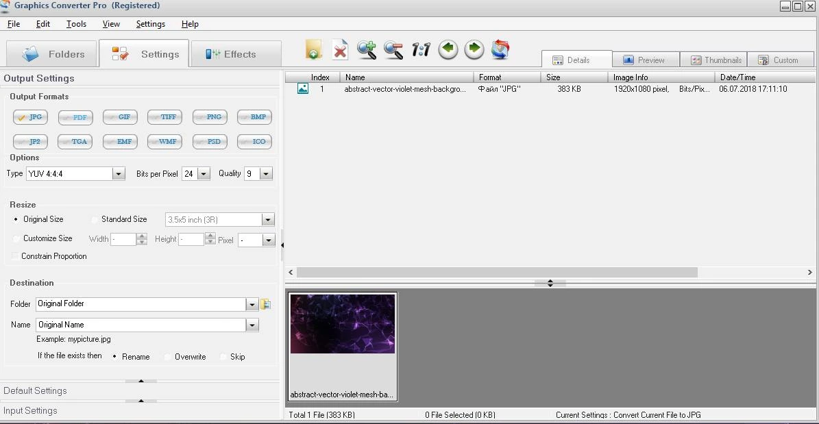
Task: Open the Standard Size 3.5x5 inch dropdown
Action: [268, 220]
